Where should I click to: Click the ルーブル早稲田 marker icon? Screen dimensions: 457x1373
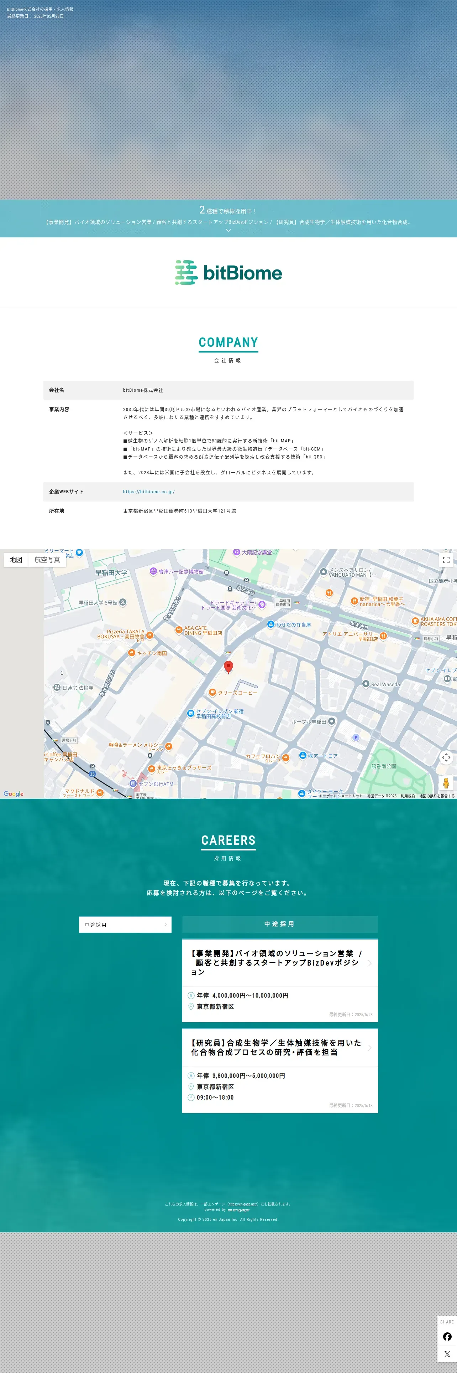tap(331, 721)
